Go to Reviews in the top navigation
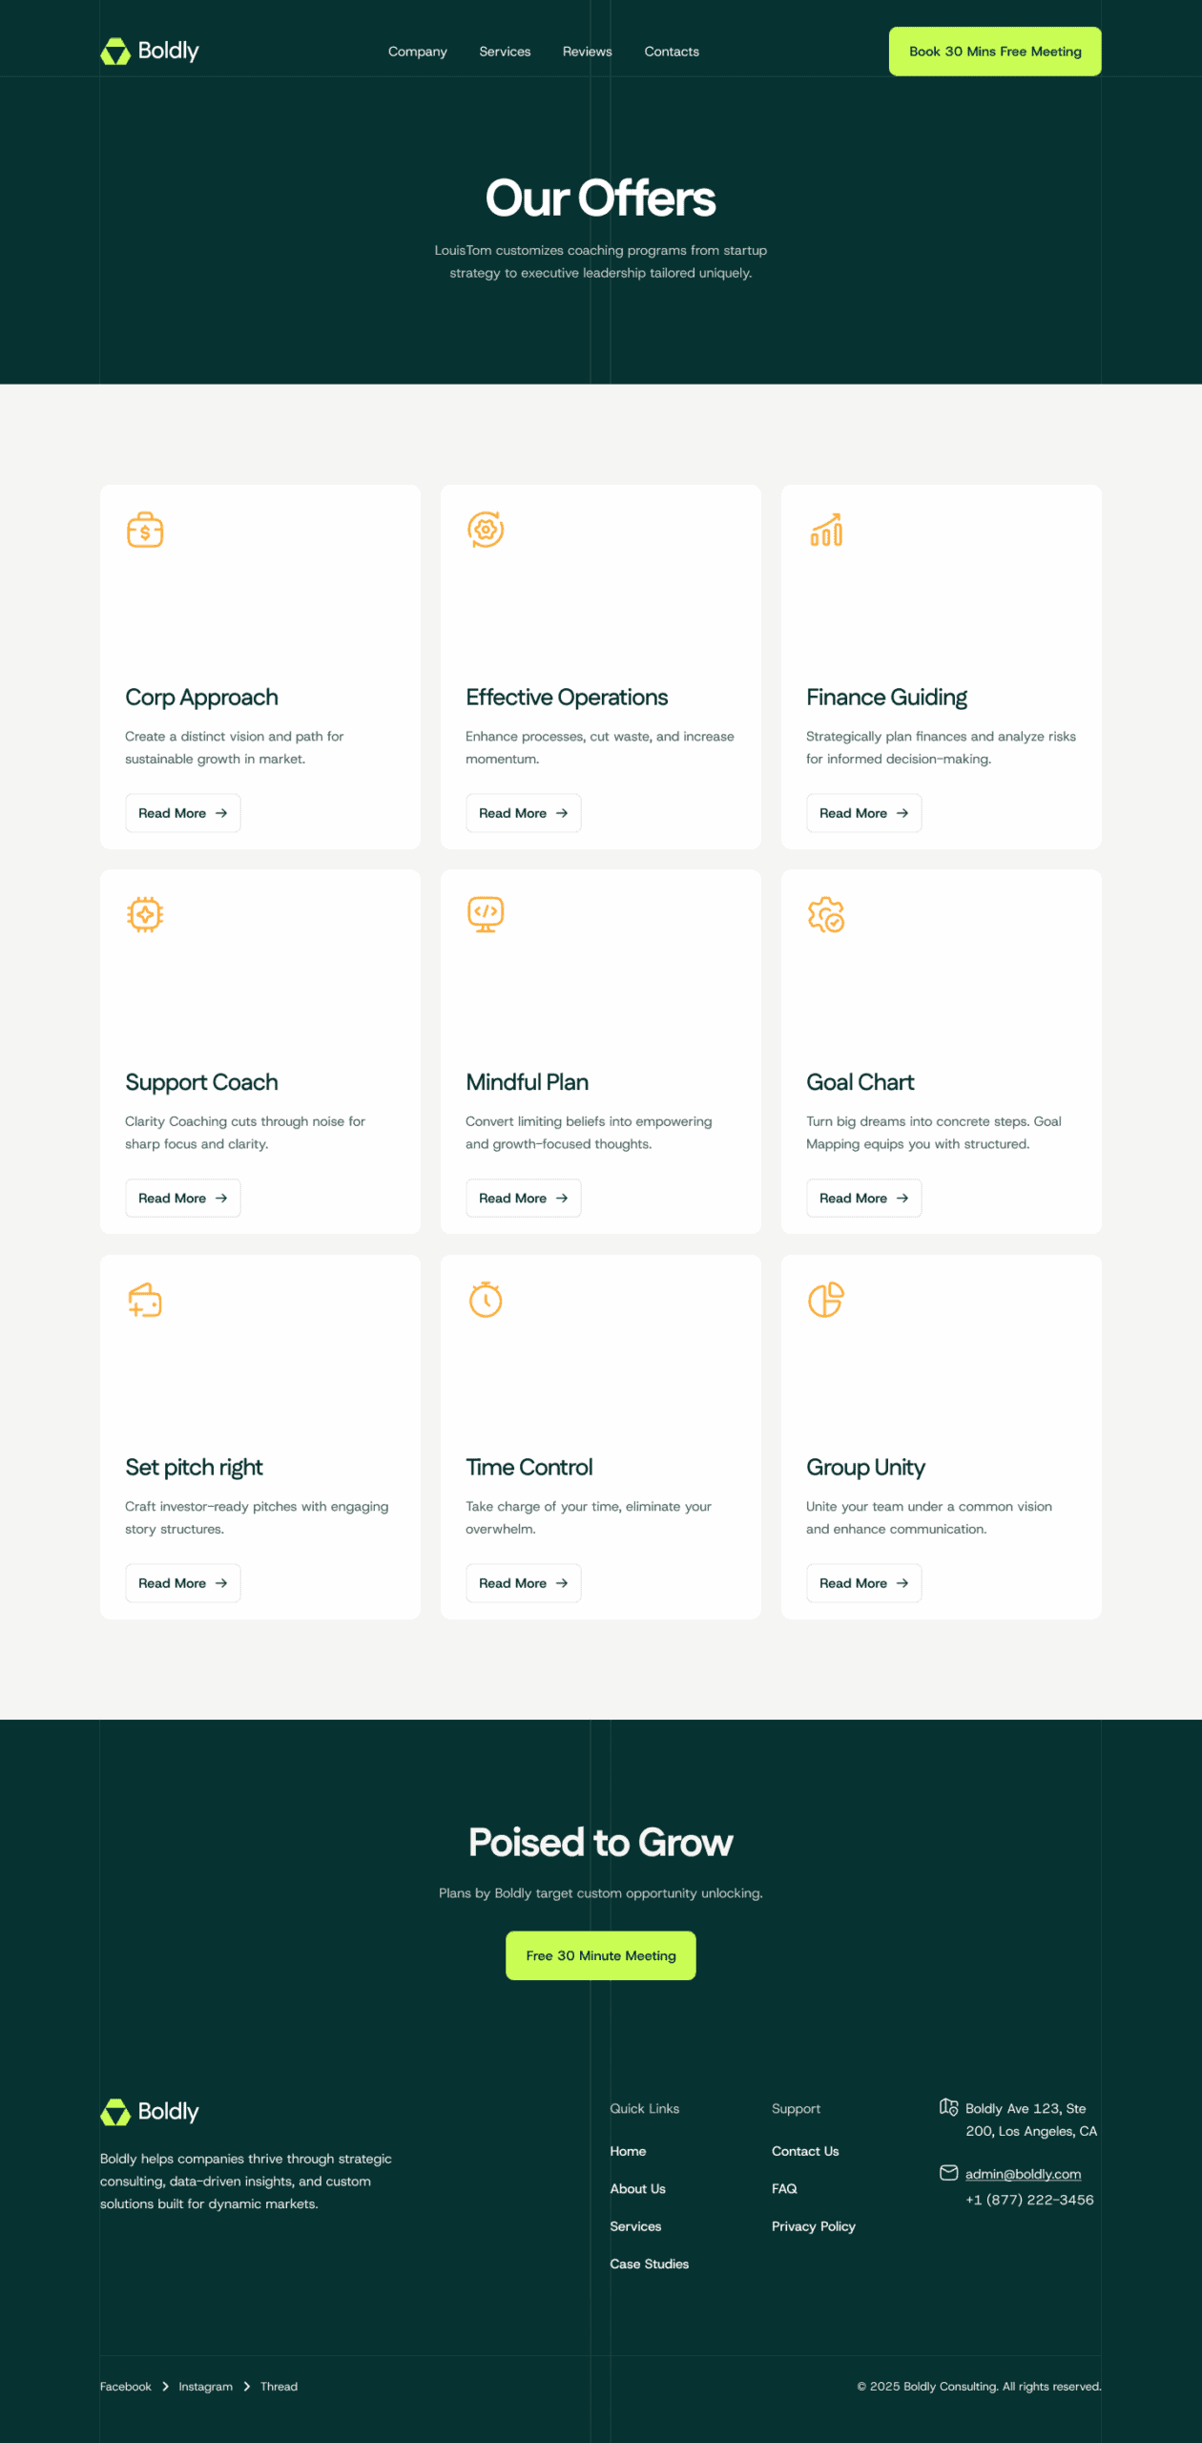Screen dimensions: 1202x2443 [587, 52]
